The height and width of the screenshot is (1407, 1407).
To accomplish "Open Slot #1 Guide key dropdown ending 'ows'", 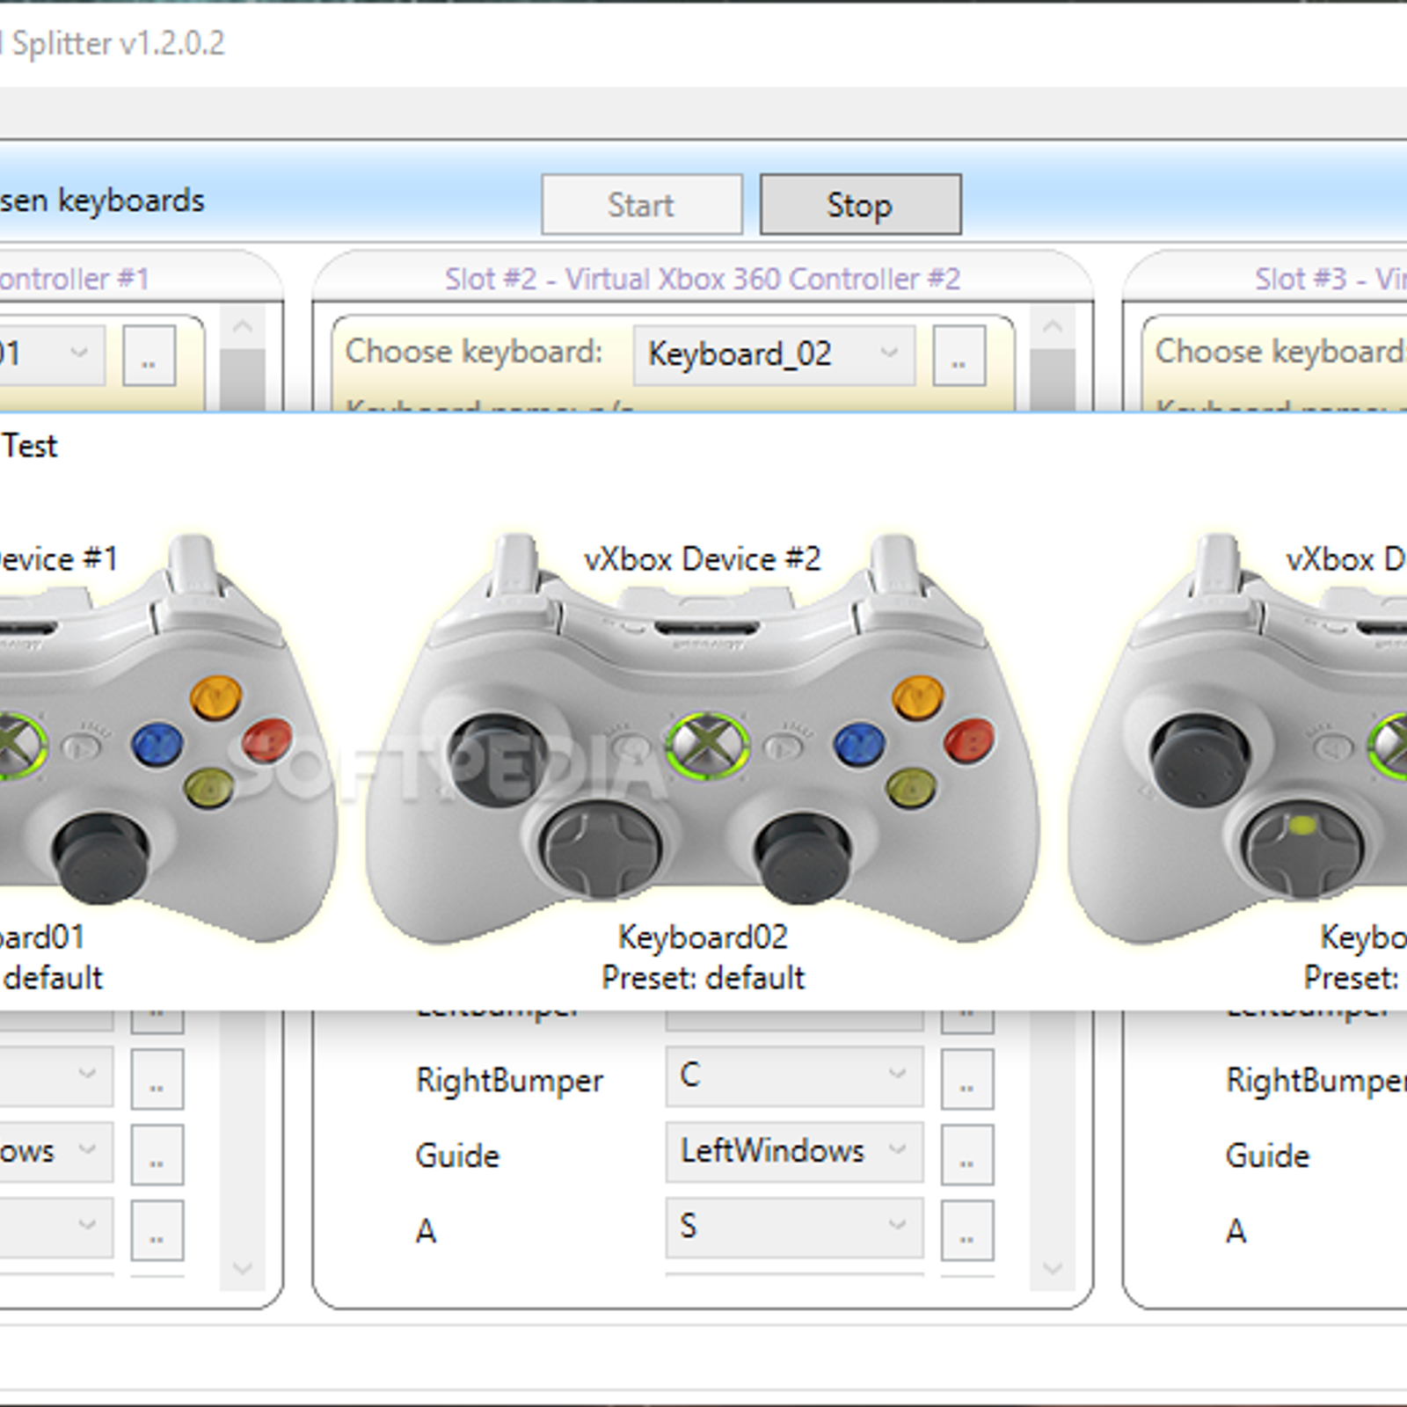I will (55, 1151).
